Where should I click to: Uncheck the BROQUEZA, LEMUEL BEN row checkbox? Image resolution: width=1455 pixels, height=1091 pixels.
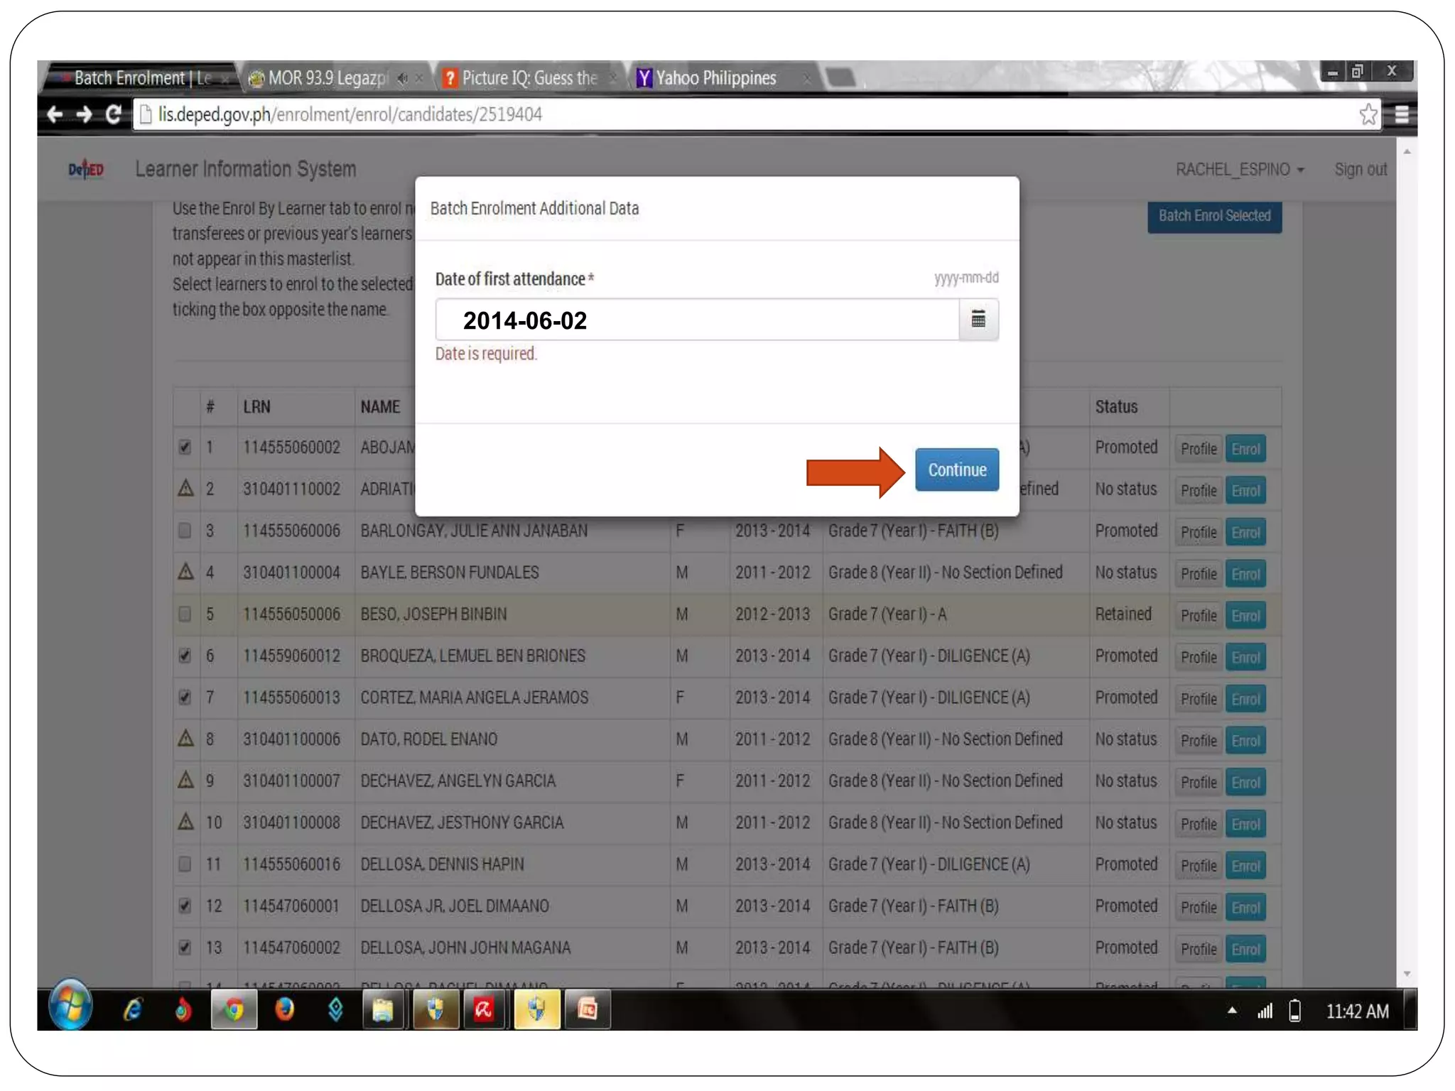pyautogui.click(x=185, y=656)
